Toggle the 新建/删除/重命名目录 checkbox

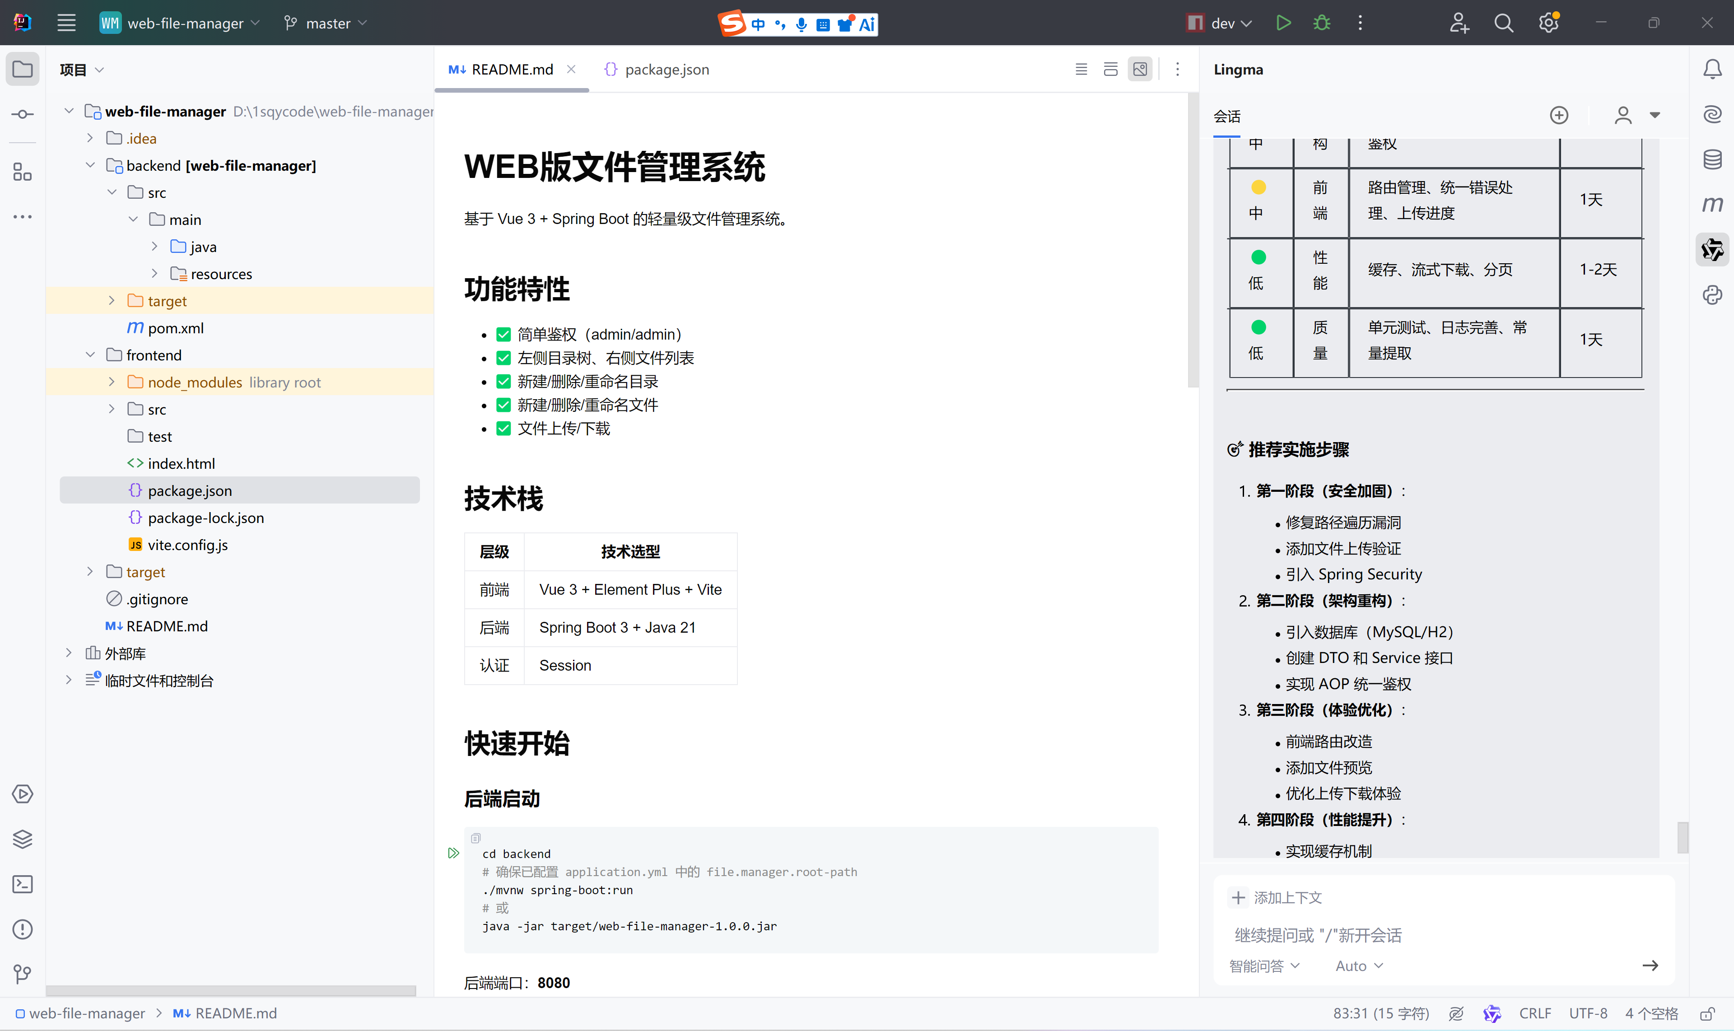tap(503, 382)
